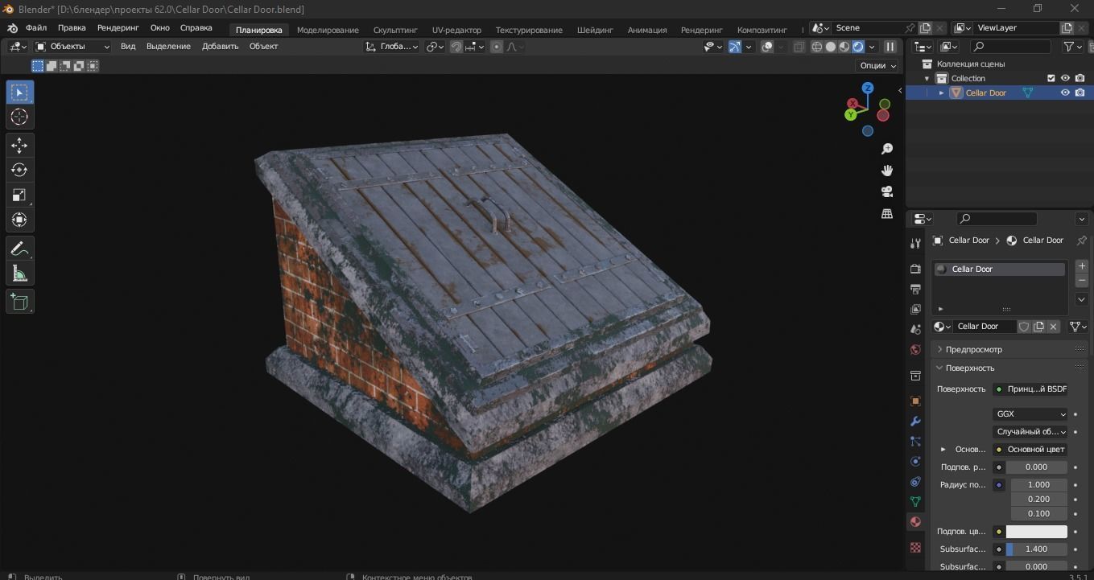This screenshot has height=580, width=1094.
Task: Activate the Transform tool
Action: tap(19, 220)
